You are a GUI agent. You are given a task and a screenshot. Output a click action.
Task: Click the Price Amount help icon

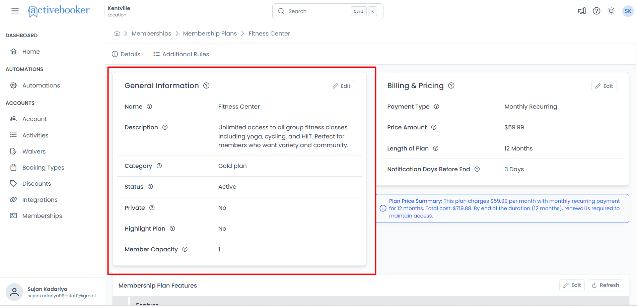point(434,127)
